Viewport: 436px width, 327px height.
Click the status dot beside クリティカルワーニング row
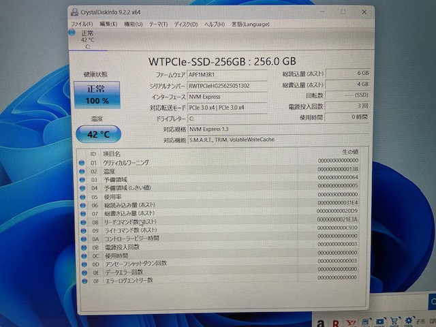click(x=82, y=163)
